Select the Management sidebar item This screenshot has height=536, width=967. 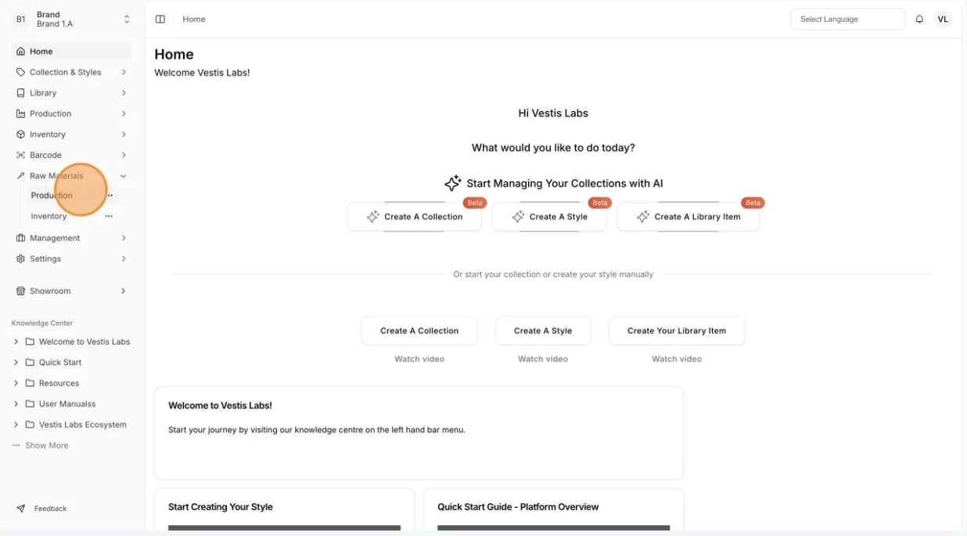pyautogui.click(x=71, y=238)
